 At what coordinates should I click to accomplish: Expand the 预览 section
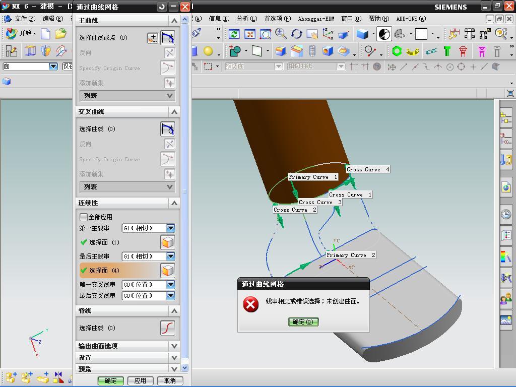pos(174,369)
